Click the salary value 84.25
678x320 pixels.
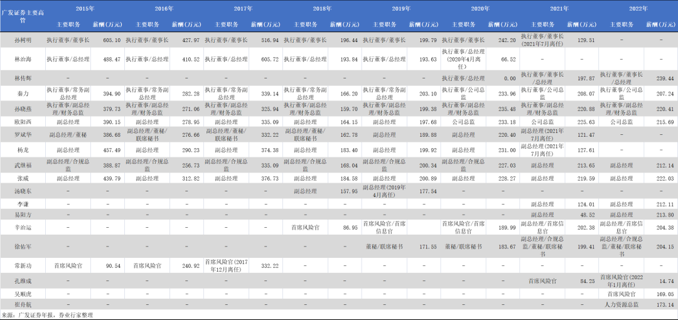[588, 281]
